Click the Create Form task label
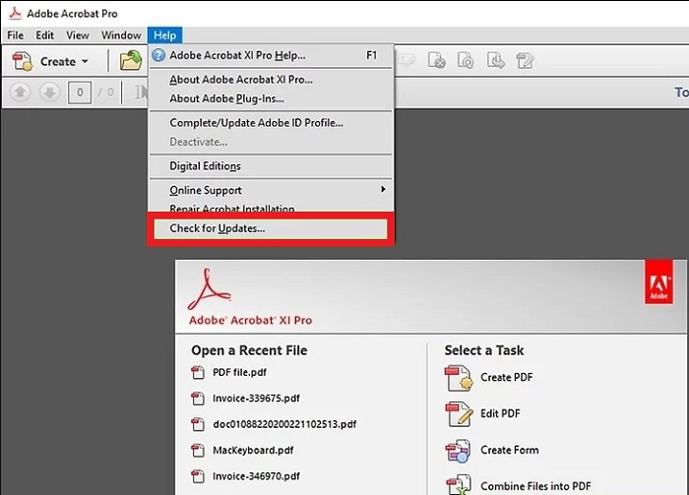This screenshot has height=495, width=689. point(509,450)
